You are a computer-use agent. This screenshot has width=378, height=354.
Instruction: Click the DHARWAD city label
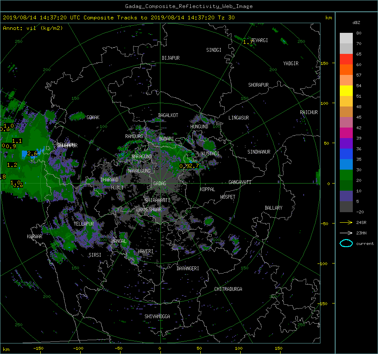pyautogui.click(x=110, y=180)
